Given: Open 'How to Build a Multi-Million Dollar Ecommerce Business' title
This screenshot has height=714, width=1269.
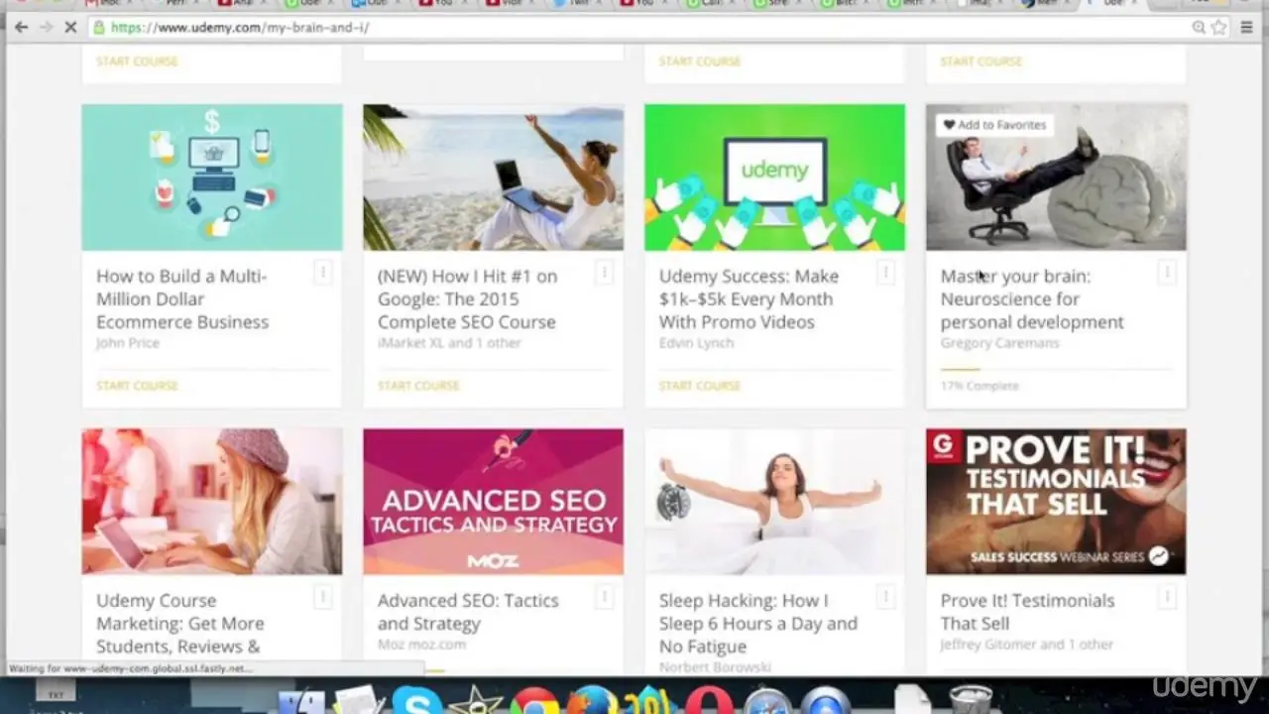Looking at the screenshot, I should coord(182,298).
